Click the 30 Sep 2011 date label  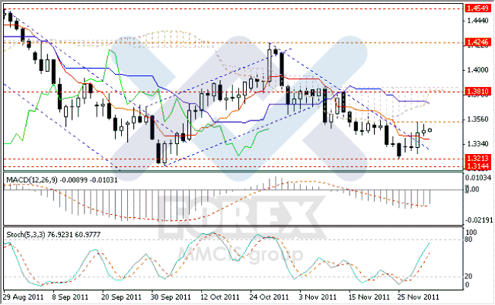click(171, 297)
